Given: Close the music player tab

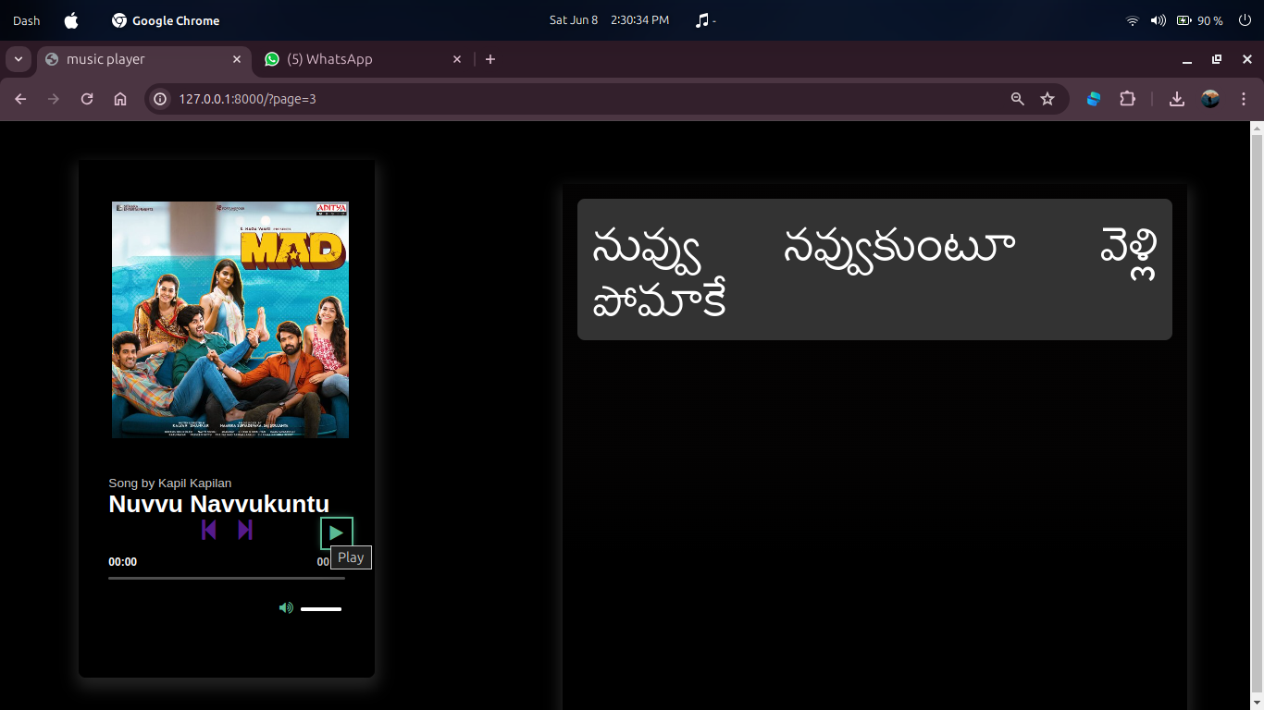Looking at the screenshot, I should tap(237, 59).
